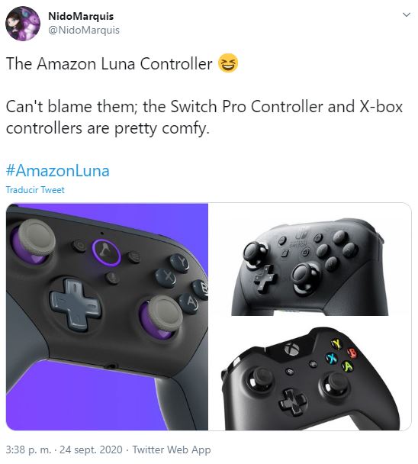Screen dimensions: 418x464
Task: Click the Xbox logo on the controller
Action: pyautogui.click(x=292, y=349)
